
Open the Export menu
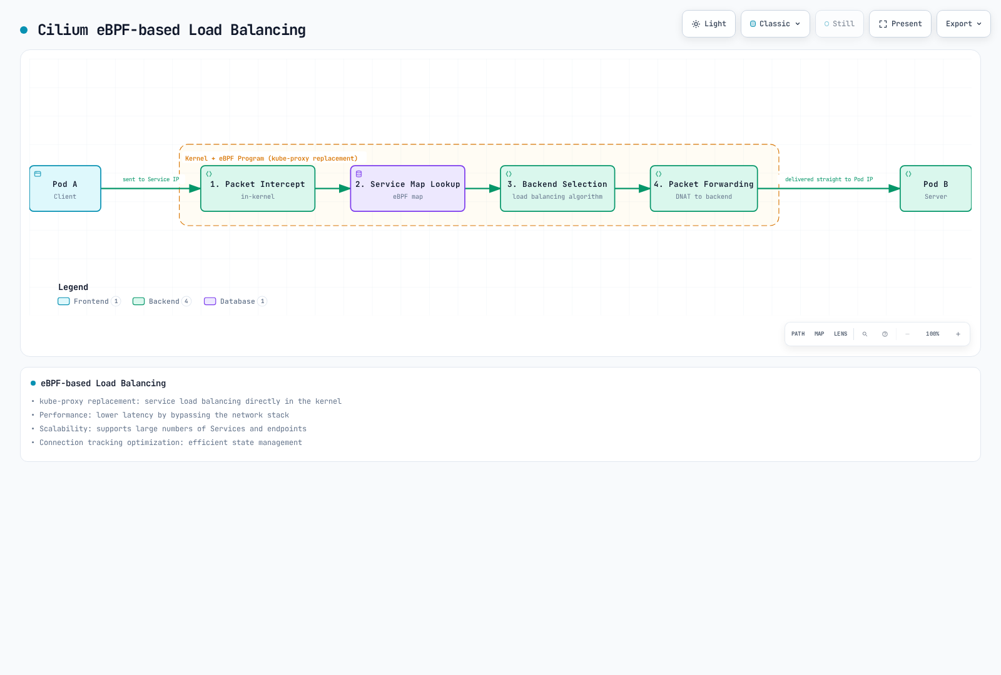pyautogui.click(x=963, y=24)
